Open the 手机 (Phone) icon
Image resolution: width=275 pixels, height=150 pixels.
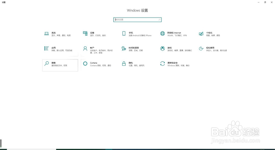point(124,34)
